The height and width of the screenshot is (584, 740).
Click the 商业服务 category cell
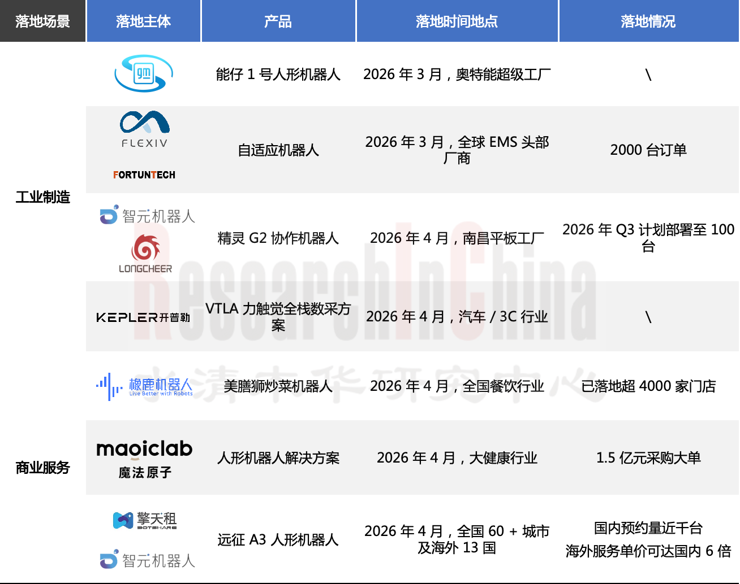[x=43, y=468]
